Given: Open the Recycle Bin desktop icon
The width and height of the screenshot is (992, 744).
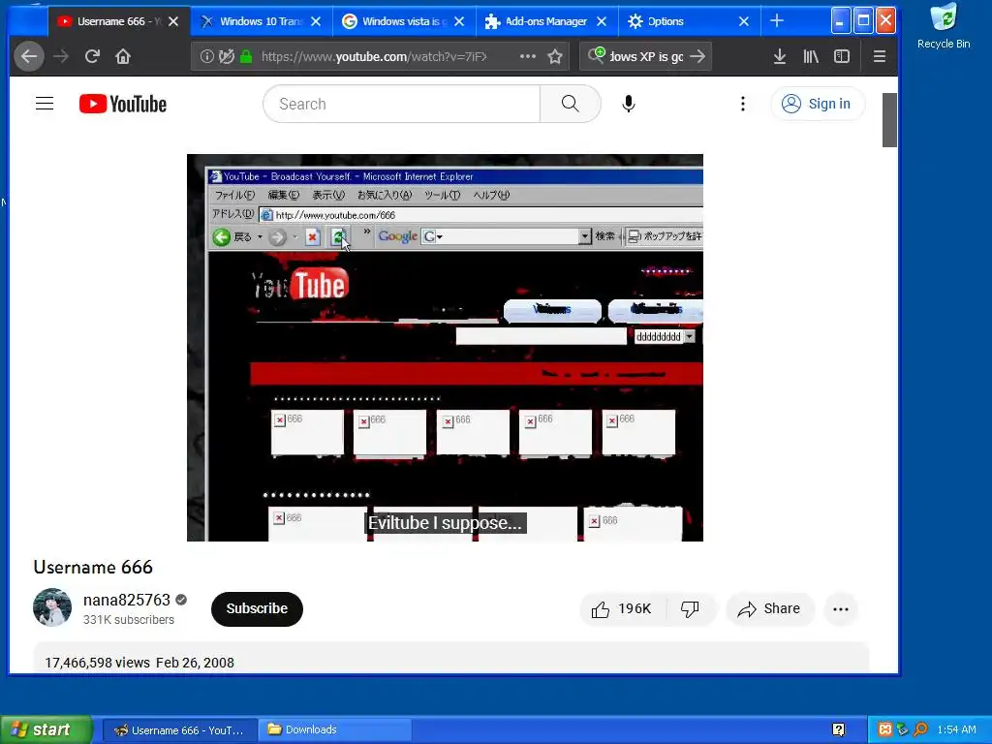Looking at the screenshot, I should pyautogui.click(x=944, y=26).
